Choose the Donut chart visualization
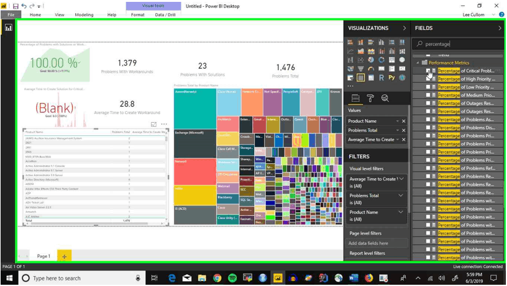The height and width of the screenshot is (286, 507). point(381,60)
